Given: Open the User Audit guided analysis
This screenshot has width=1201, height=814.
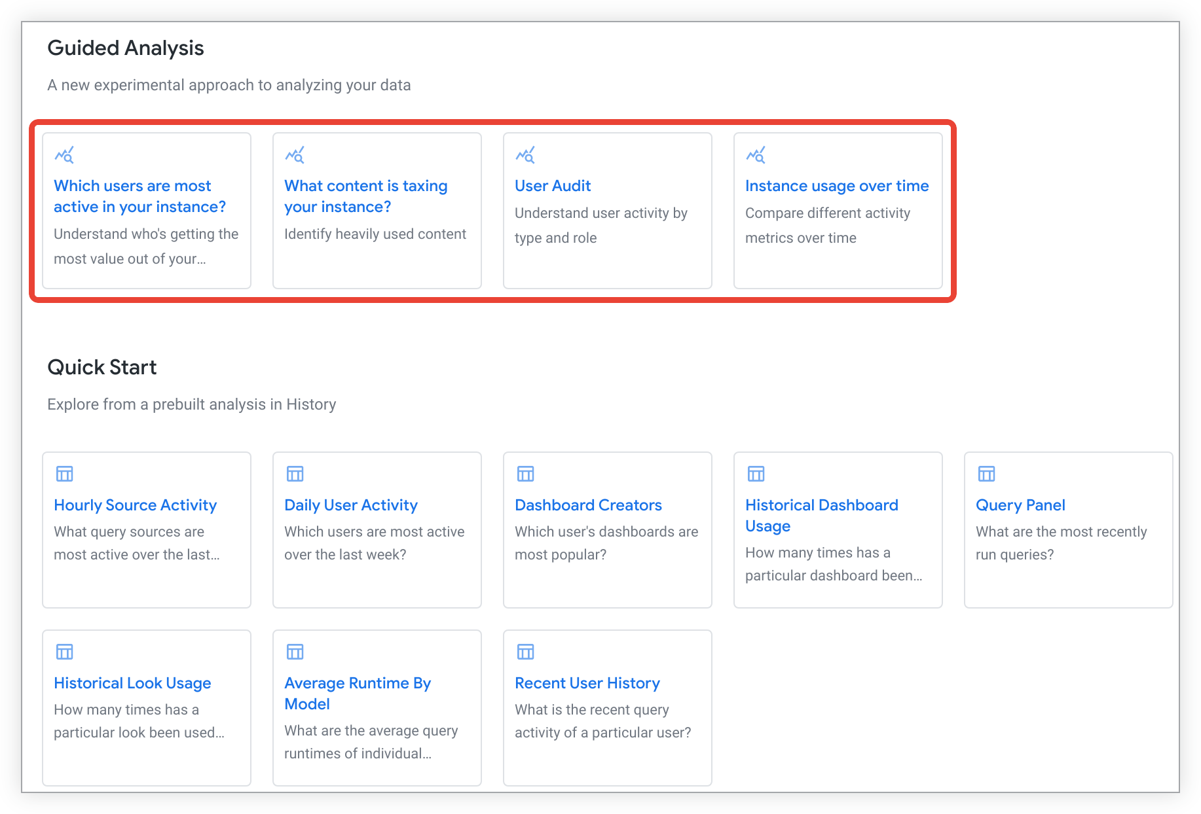Looking at the screenshot, I should (553, 186).
